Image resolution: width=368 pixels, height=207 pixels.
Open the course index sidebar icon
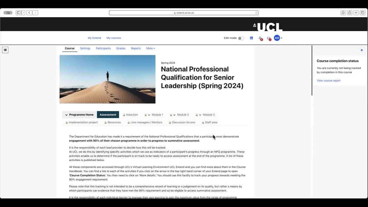click(x=5, y=50)
